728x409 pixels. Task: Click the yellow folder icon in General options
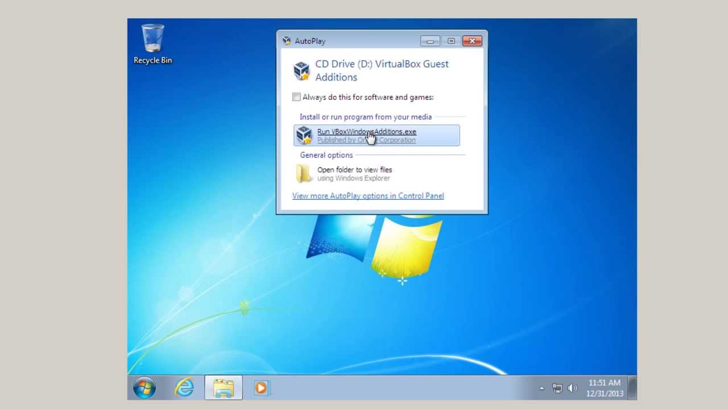(304, 173)
